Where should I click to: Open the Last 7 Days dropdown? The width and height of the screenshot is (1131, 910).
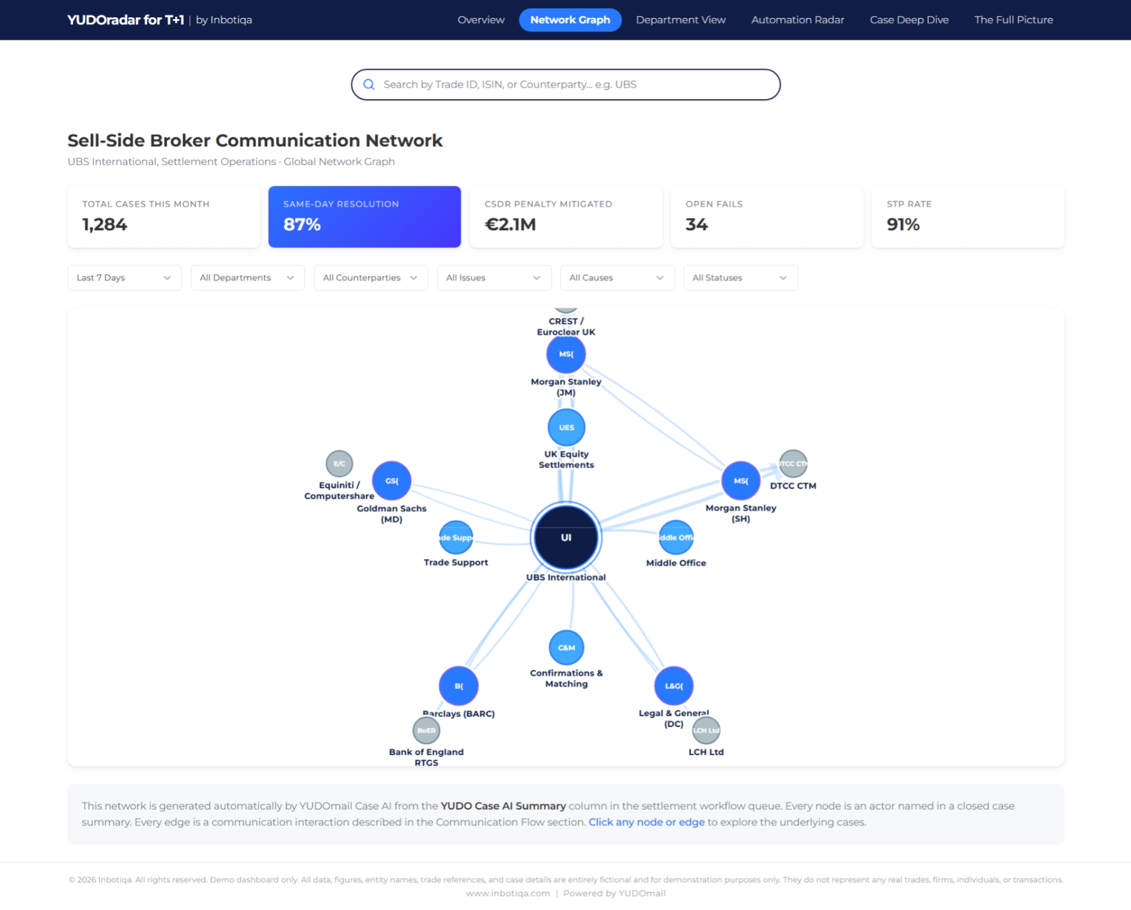124,278
